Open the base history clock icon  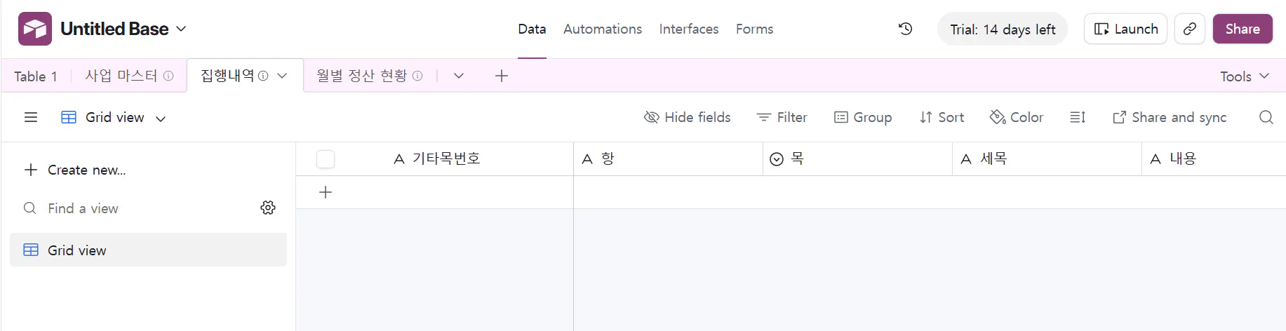pos(906,29)
